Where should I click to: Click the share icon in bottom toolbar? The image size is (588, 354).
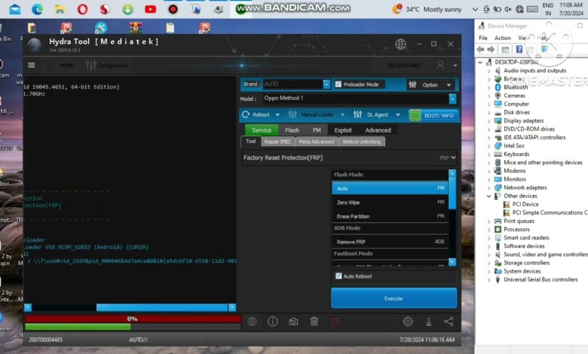pyautogui.click(x=449, y=322)
